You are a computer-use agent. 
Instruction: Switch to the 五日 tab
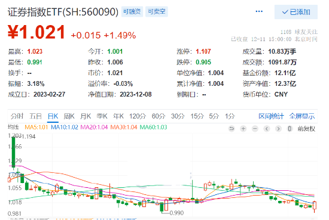point(35,116)
